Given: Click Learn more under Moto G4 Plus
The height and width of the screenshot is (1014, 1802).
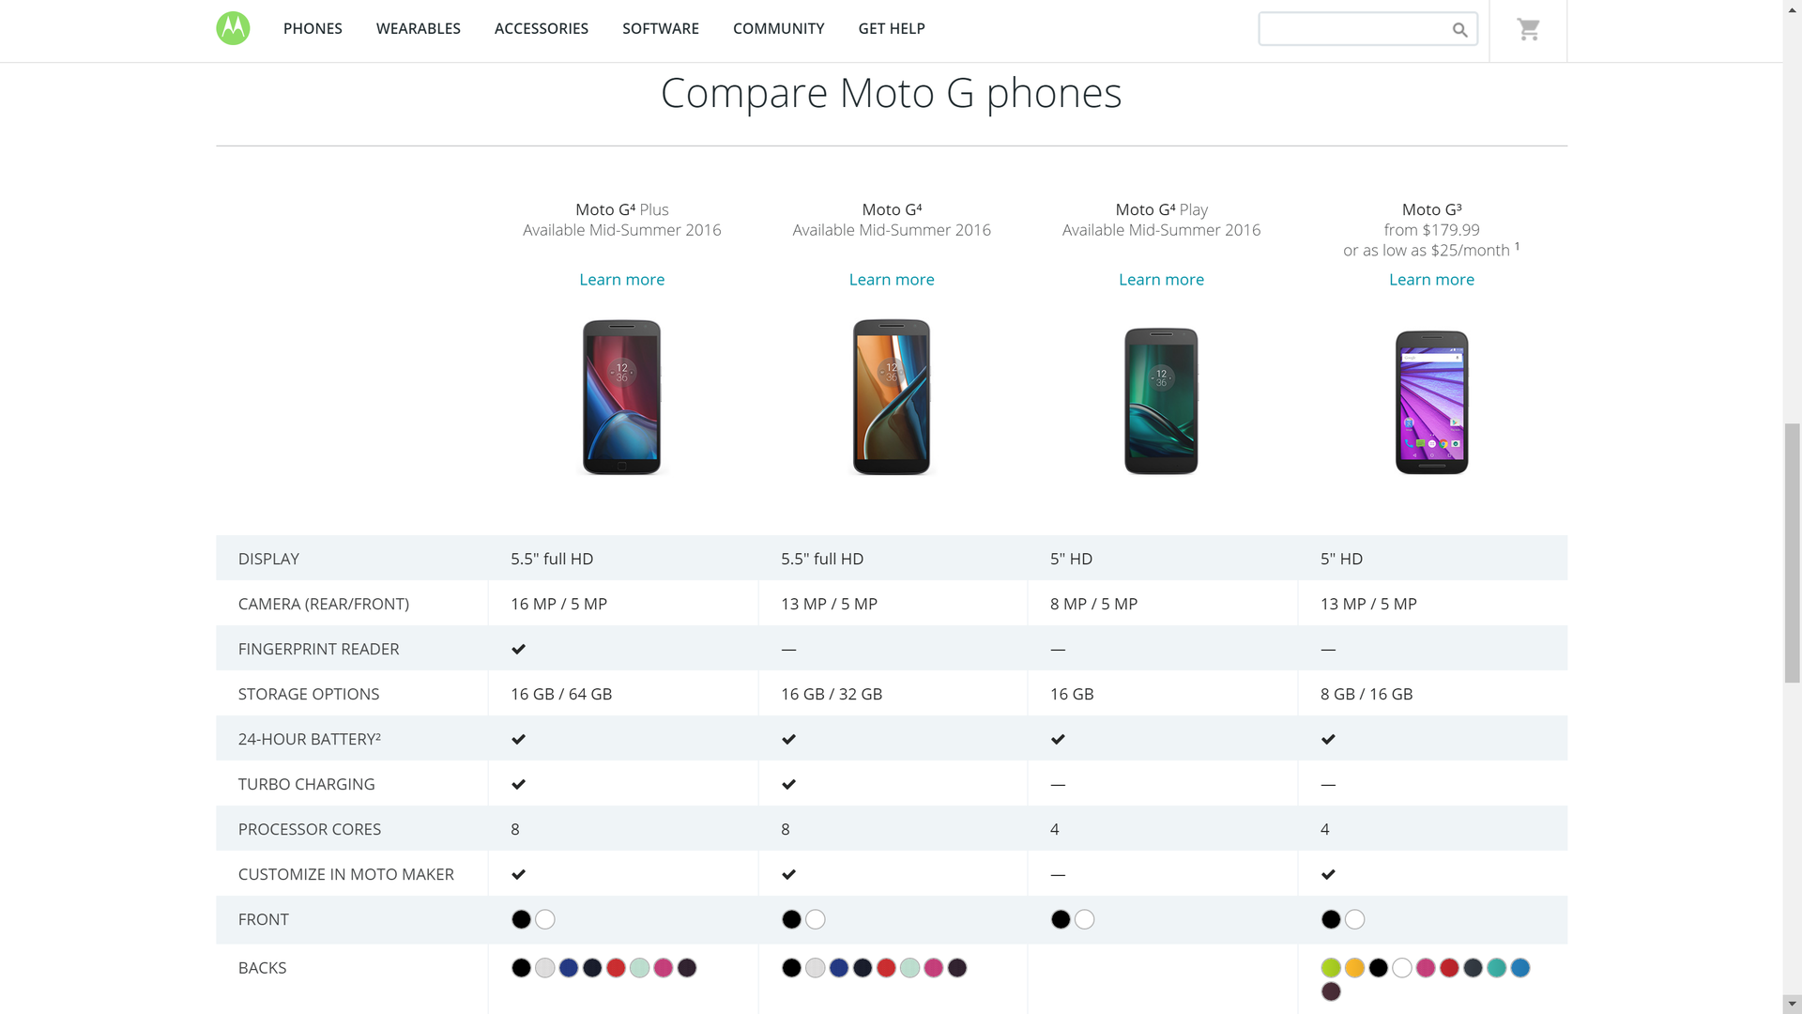Looking at the screenshot, I should (x=621, y=280).
